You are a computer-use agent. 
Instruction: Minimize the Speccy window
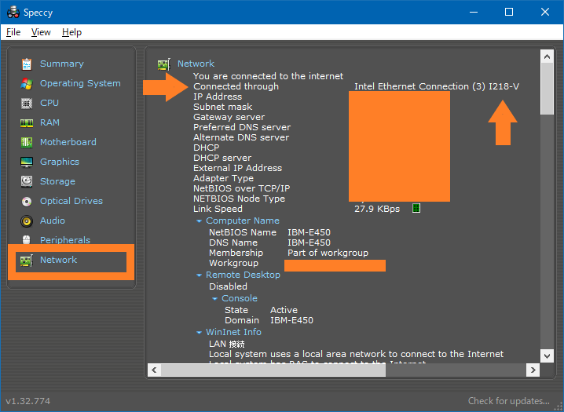(474, 13)
